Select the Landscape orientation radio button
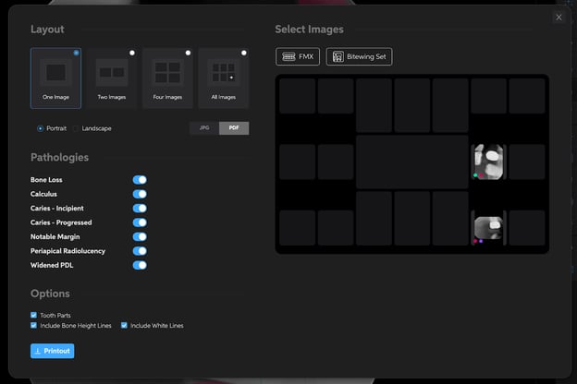 pos(77,128)
